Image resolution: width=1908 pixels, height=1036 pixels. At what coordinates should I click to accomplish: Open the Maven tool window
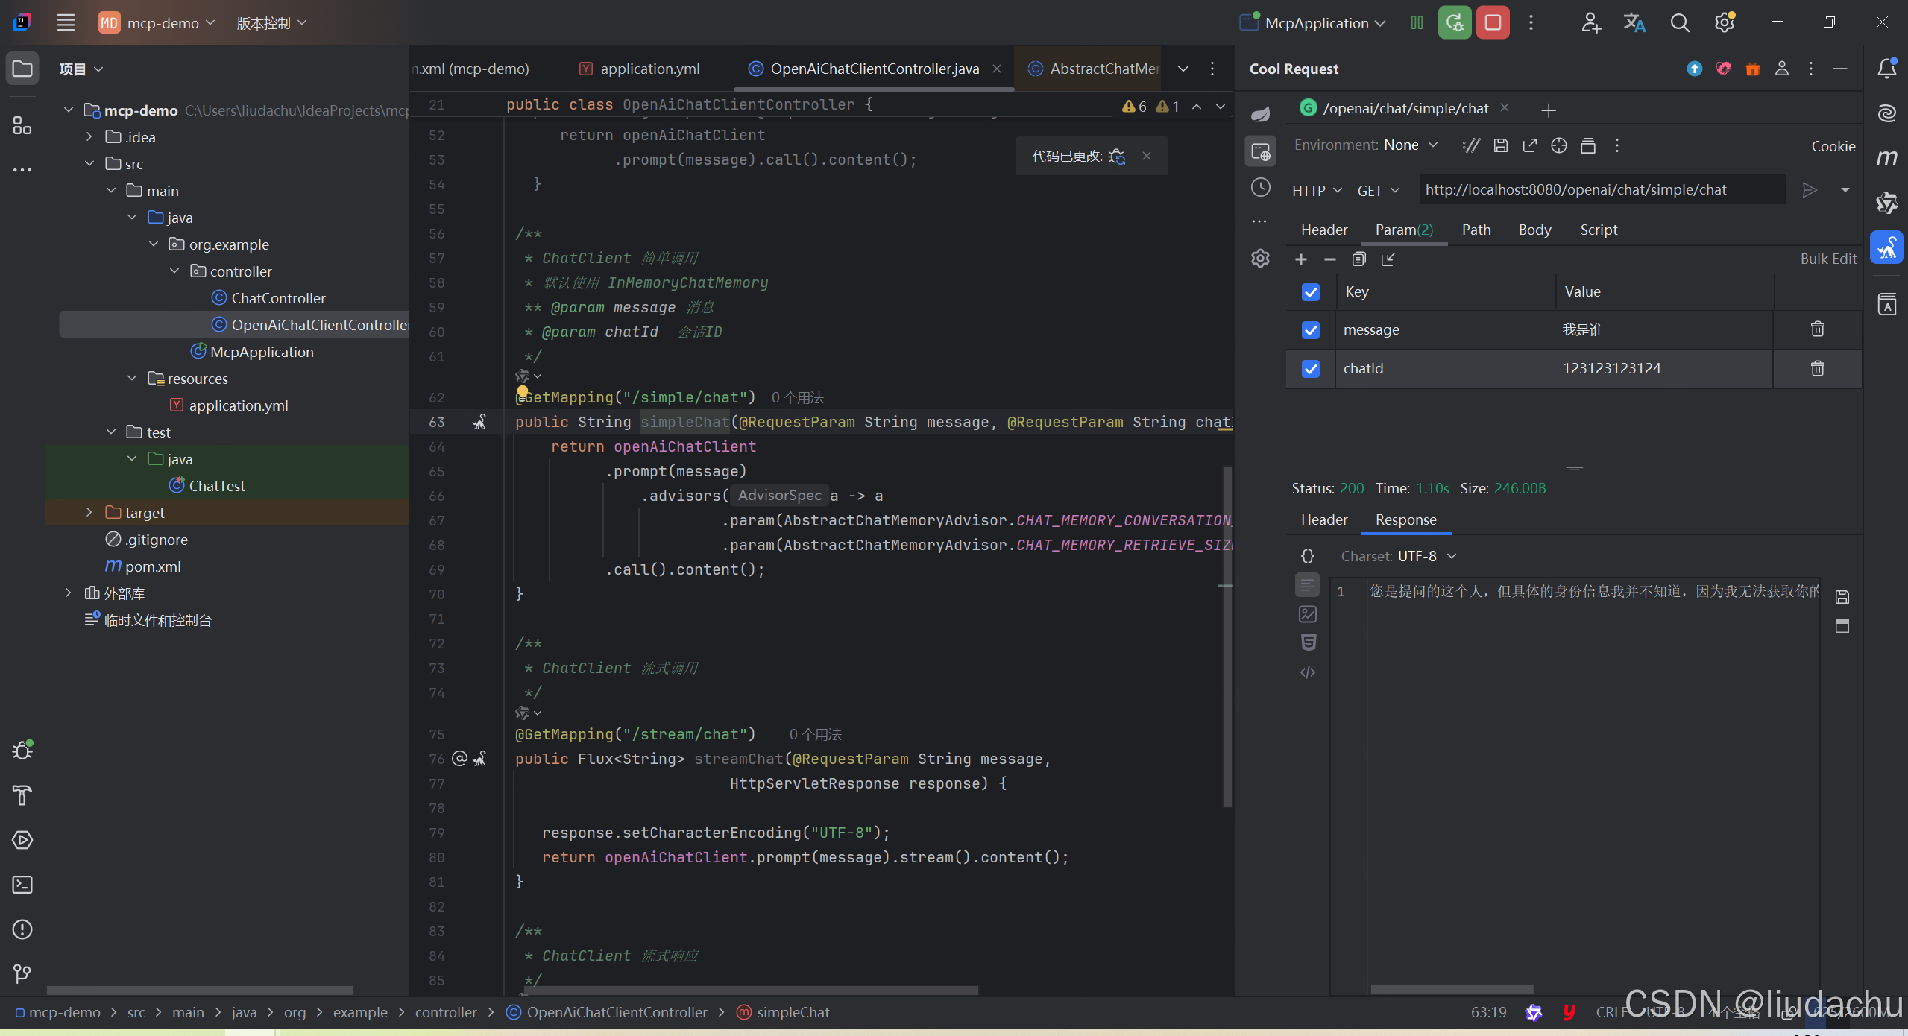1887,158
